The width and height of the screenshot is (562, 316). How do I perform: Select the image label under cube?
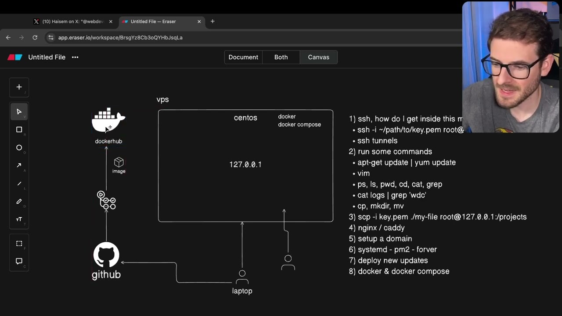[119, 171]
